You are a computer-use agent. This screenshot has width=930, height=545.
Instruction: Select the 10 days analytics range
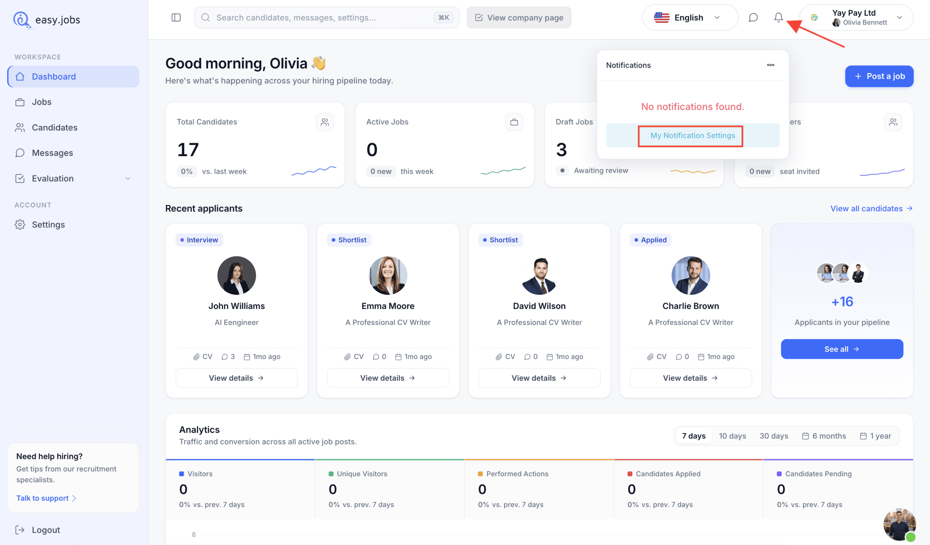coord(732,436)
